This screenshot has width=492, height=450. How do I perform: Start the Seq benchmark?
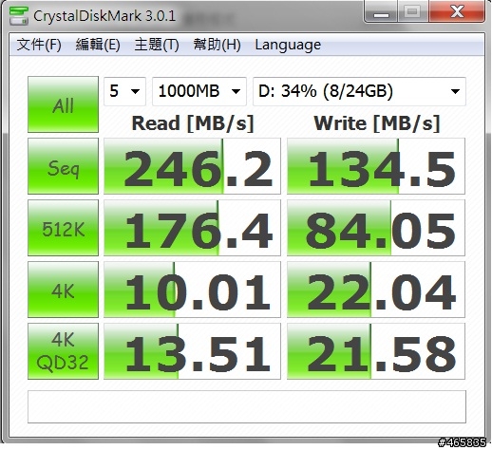click(x=63, y=166)
